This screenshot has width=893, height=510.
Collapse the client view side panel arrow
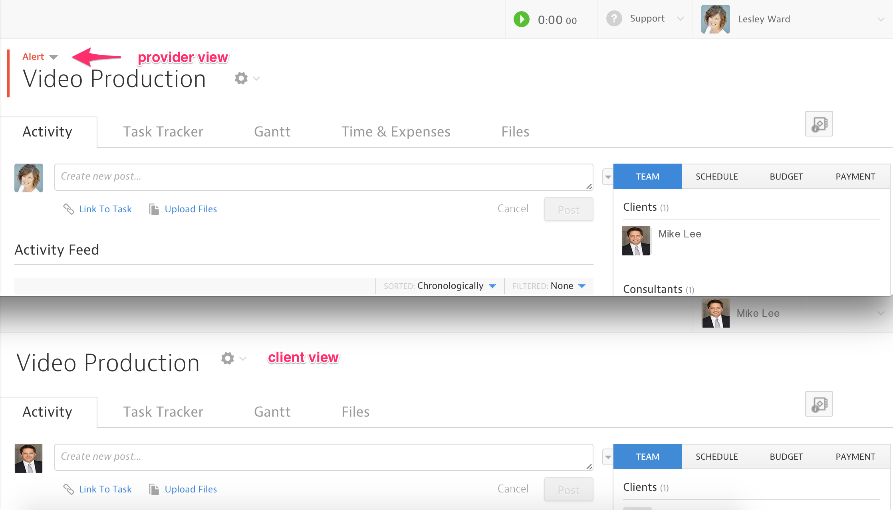tap(607, 457)
